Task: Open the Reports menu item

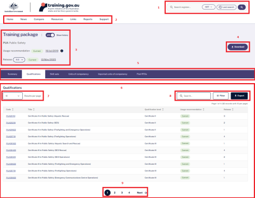Action: coord(88,19)
